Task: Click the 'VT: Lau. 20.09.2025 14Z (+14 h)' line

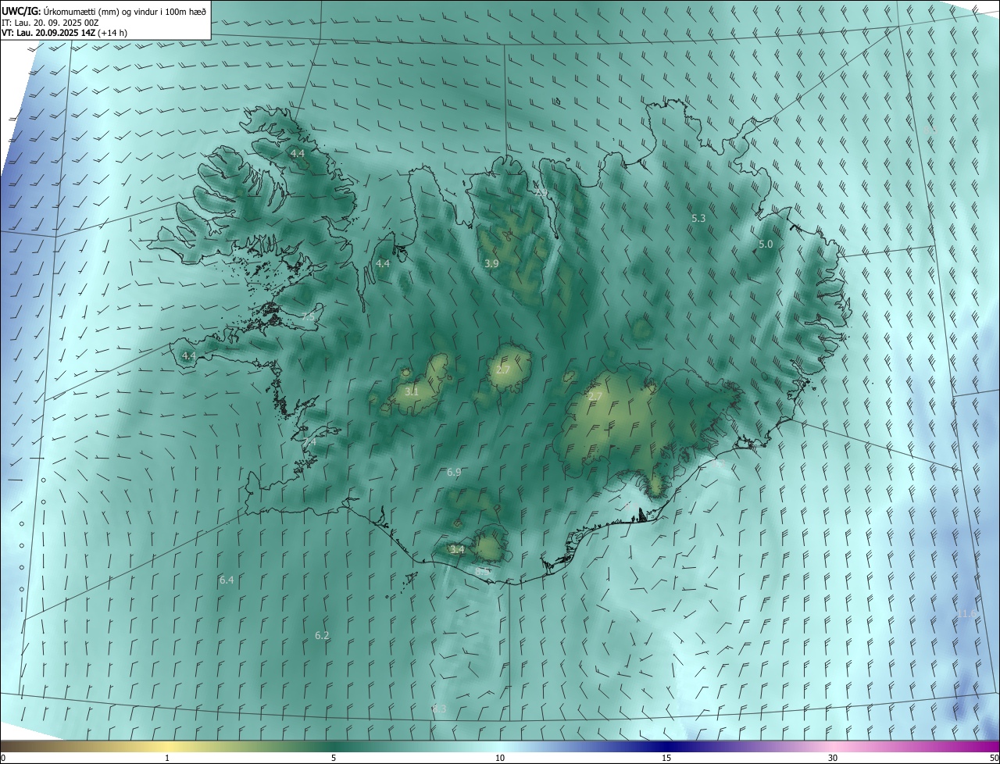Action: pyautogui.click(x=65, y=33)
